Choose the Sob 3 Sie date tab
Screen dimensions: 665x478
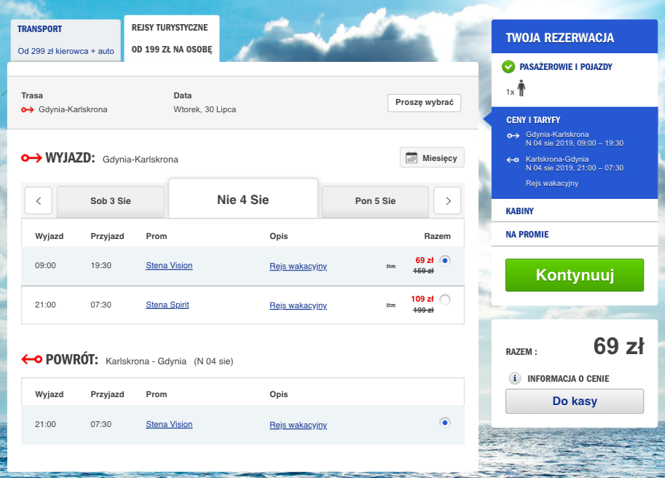pyautogui.click(x=111, y=201)
